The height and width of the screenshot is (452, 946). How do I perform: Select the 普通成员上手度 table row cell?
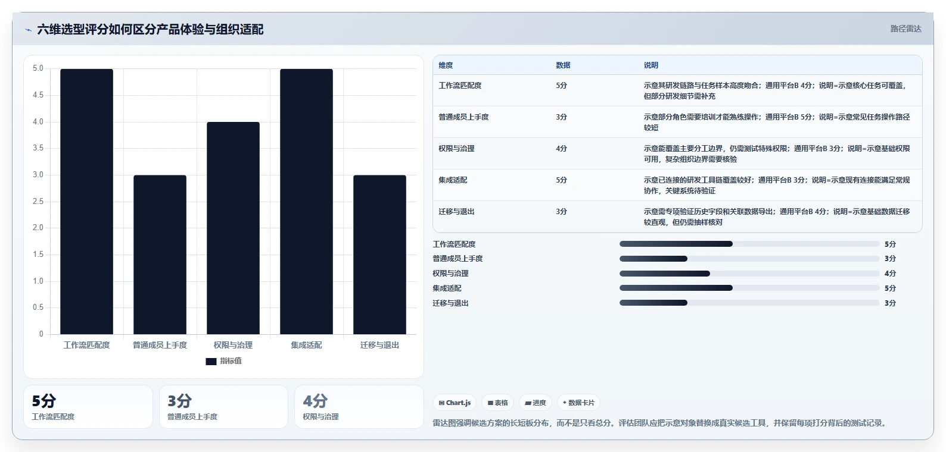coord(463,117)
